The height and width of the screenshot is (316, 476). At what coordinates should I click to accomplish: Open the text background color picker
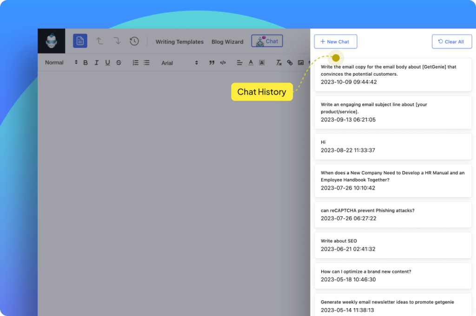[x=262, y=63]
